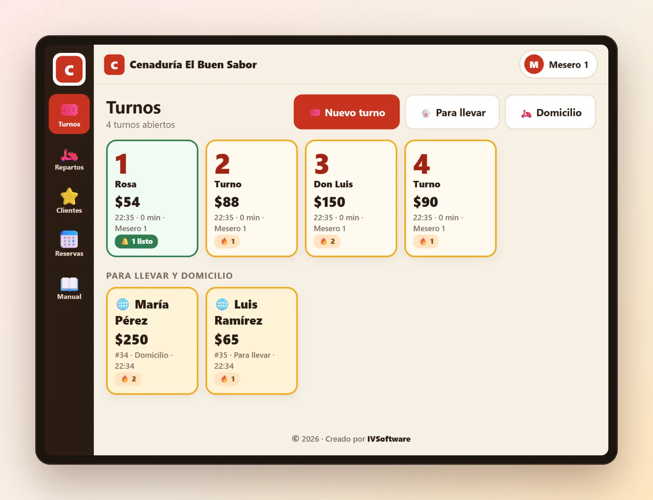Screen dimensions: 653x500
Task: Click the 'Turnos' page heading
Action: coord(133,108)
